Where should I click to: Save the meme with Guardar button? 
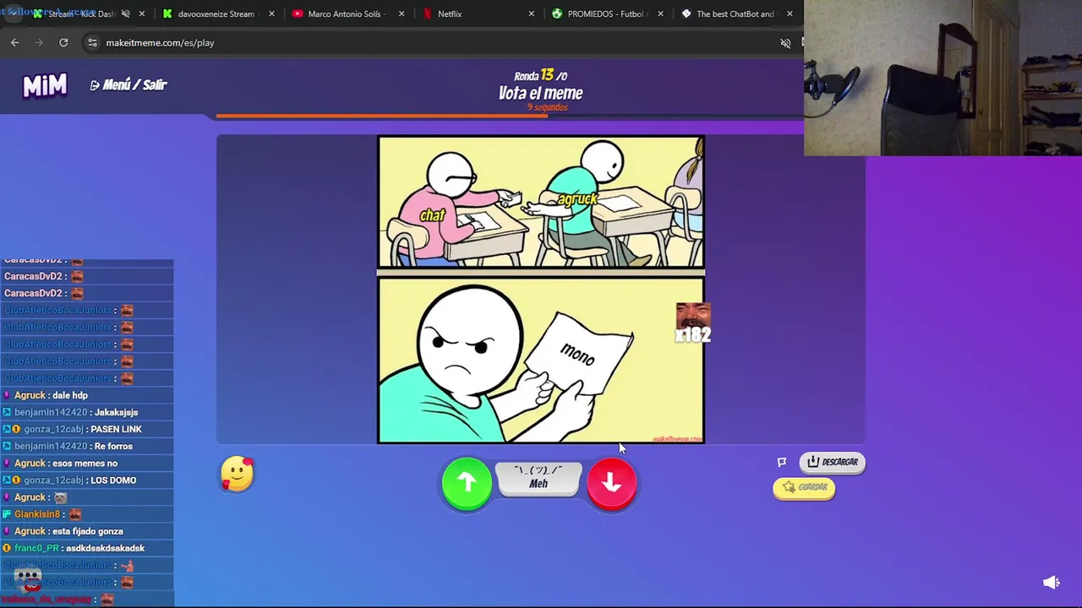804,487
